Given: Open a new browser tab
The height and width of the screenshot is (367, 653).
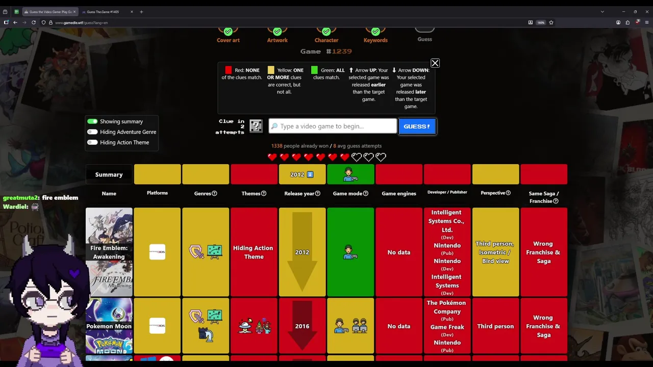Looking at the screenshot, I should tap(141, 12).
